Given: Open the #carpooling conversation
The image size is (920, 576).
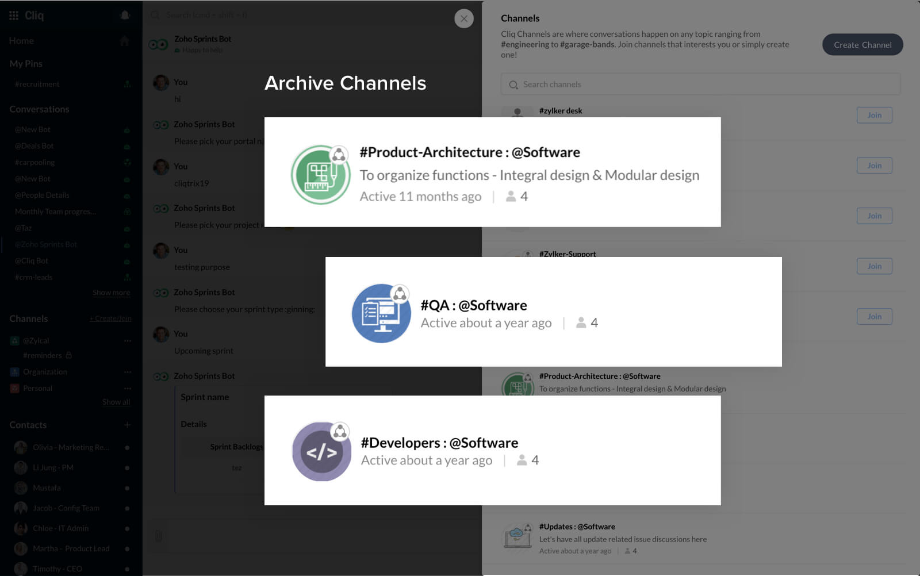Looking at the screenshot, I should [34, 162].
